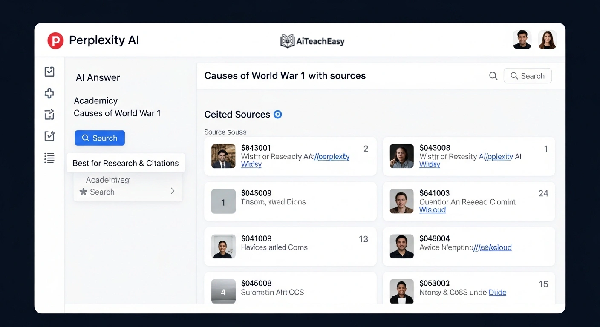
Task: Click the Diide link in source $053002
Action: click(x=498, y=293)
